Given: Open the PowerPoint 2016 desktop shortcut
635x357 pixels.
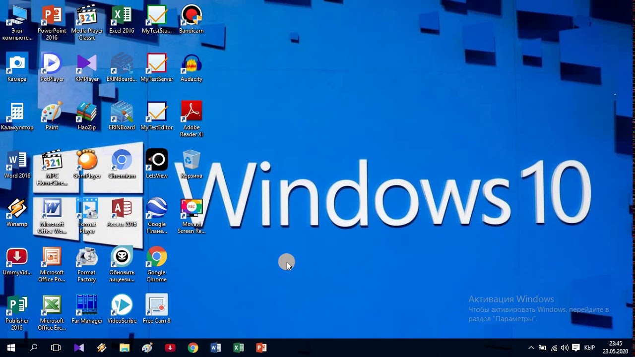Looking at the screenshot, I should click(52, 23).
